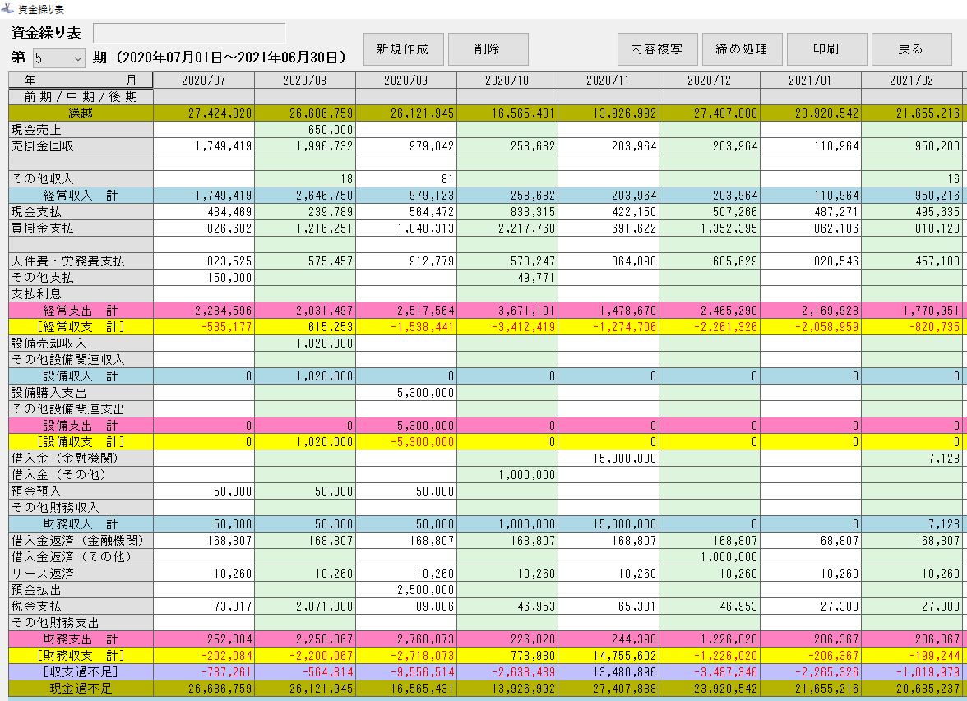Click the 前期/中期/後期 row label
The width and height of the screenshot is (967, 701).
point(81,97)
